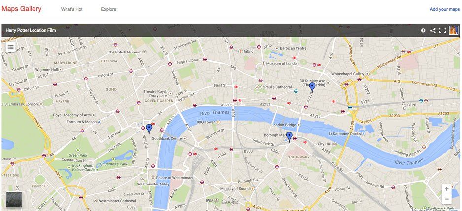Click Add your maps link
This screenshot has height=211, width=462.
pos(445,9)
